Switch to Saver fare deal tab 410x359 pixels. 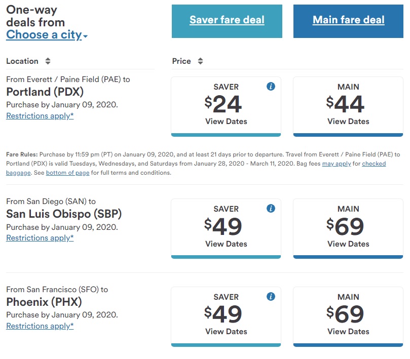point(227,20)
